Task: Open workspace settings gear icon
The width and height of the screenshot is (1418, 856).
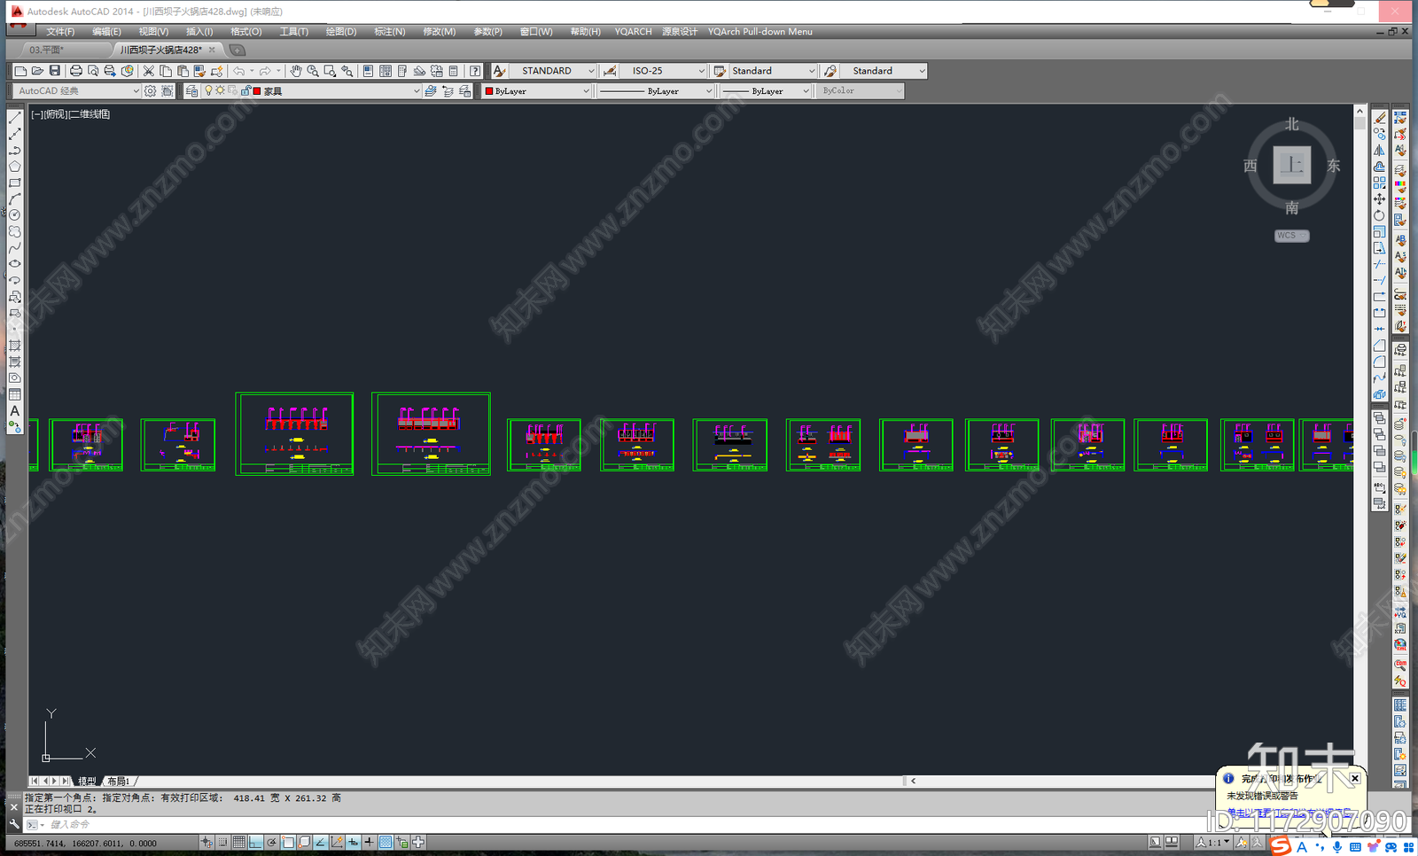Action: point(150,91)
